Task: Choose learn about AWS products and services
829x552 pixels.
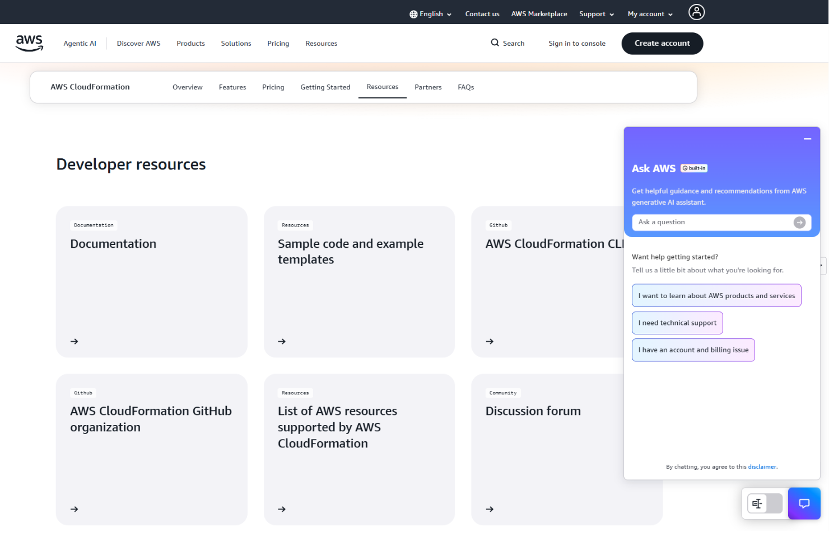Action: click(x=716, y=296)
